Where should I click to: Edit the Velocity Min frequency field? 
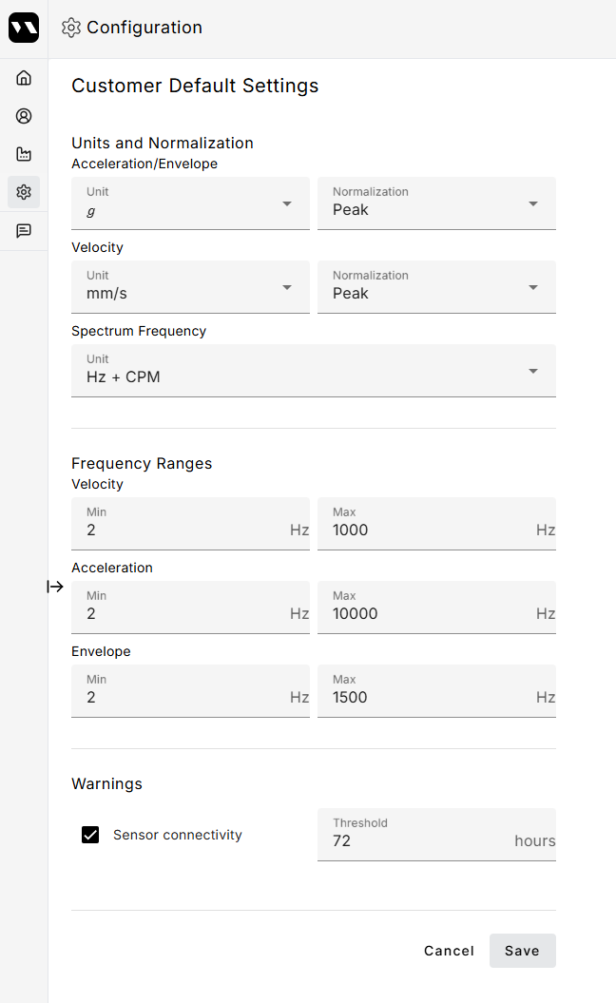tap(181, 530)
